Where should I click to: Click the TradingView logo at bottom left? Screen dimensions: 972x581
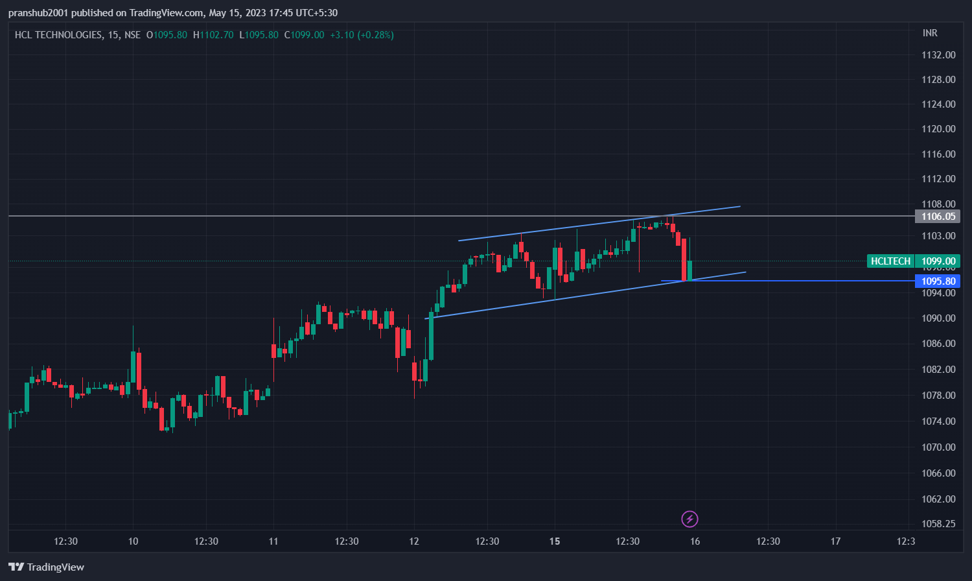[x=47, y=567]
